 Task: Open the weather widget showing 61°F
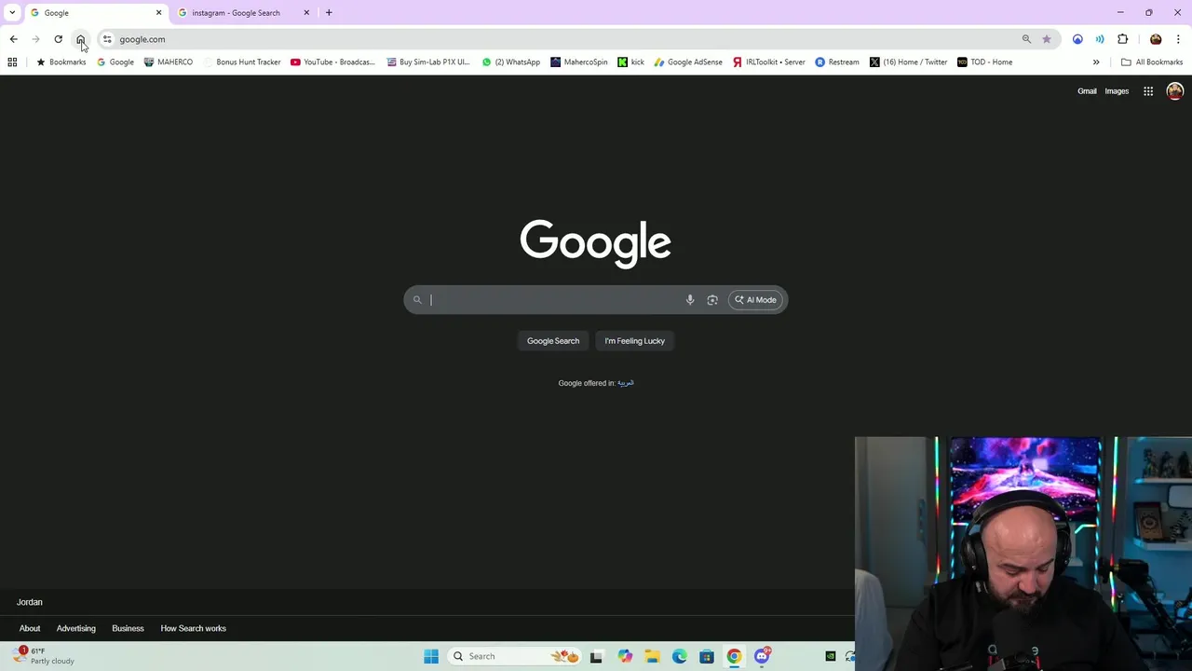coord(44,656)
